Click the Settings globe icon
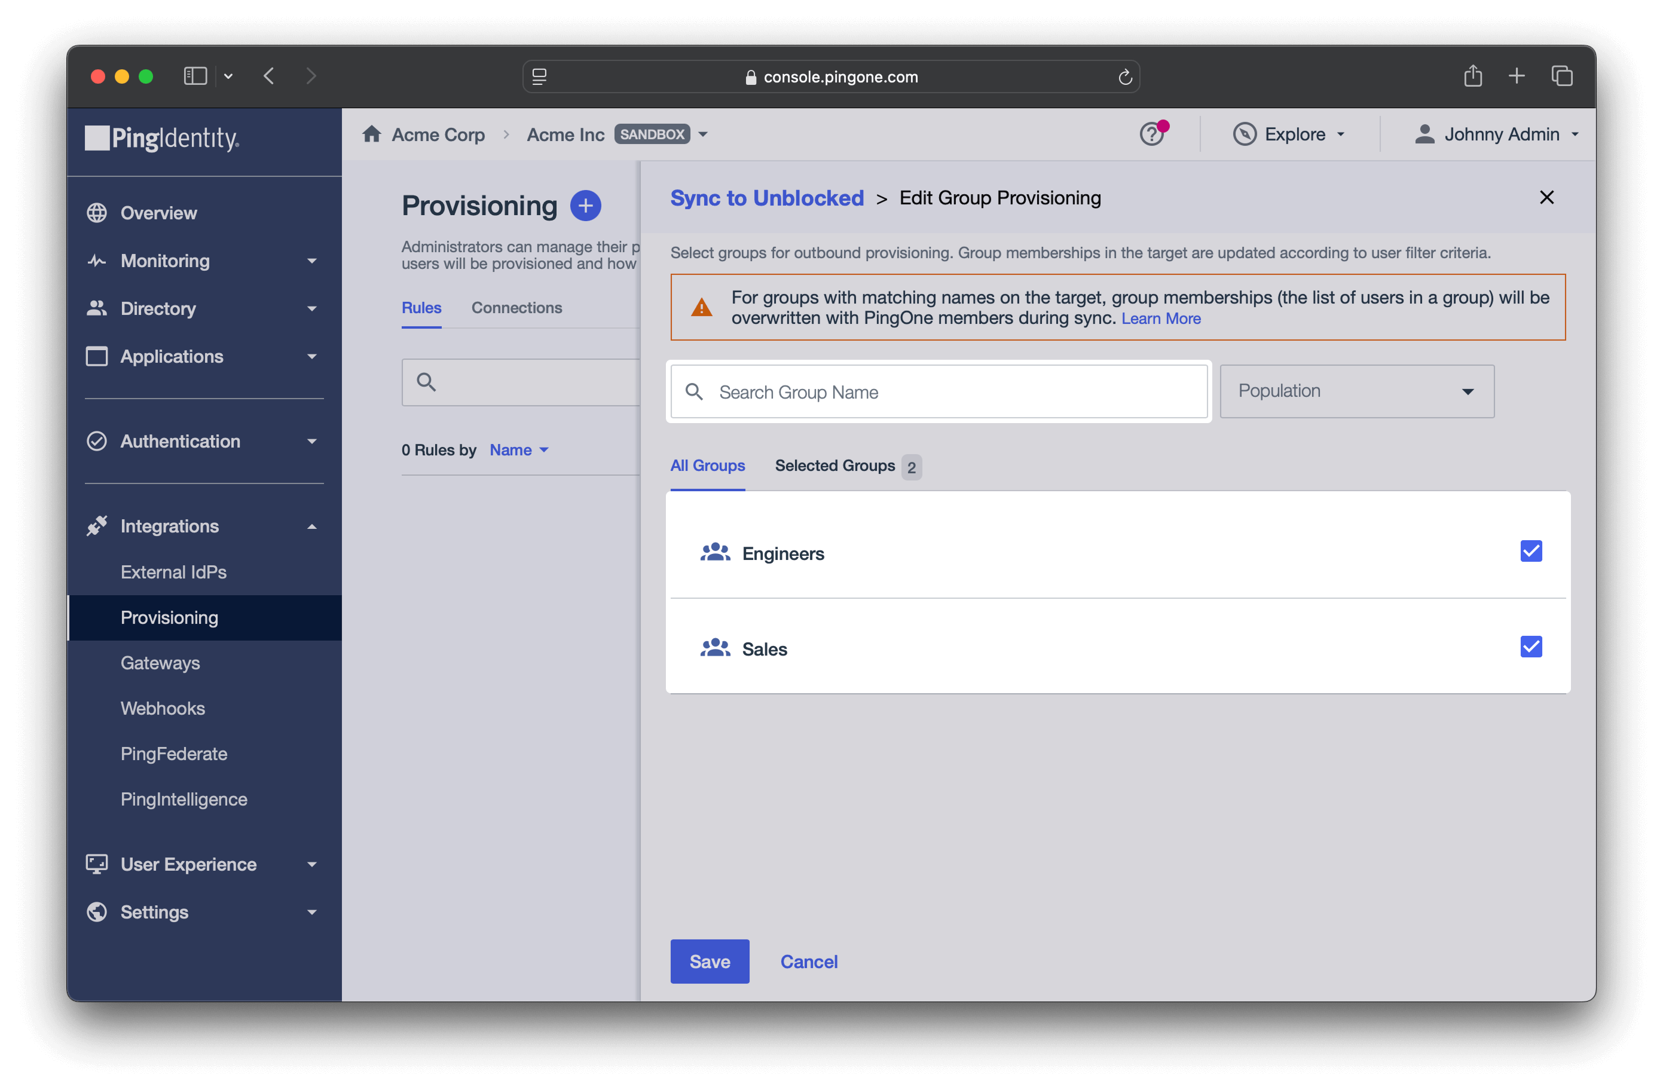 tap(96, 911)
